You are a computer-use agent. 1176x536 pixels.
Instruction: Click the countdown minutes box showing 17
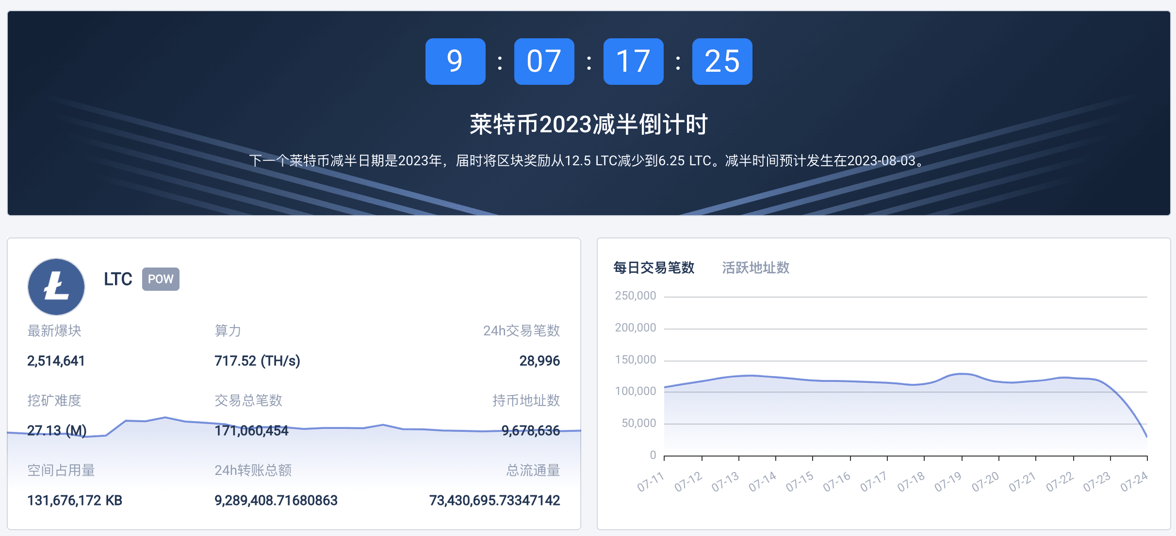pyautogui.click(x=633, y=62)
